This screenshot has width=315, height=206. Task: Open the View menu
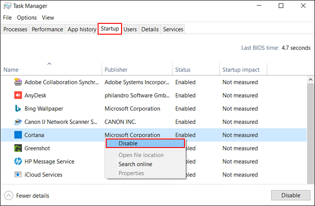click(48, 18)
